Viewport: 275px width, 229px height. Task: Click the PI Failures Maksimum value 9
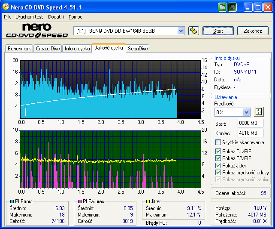coord(131,215)
